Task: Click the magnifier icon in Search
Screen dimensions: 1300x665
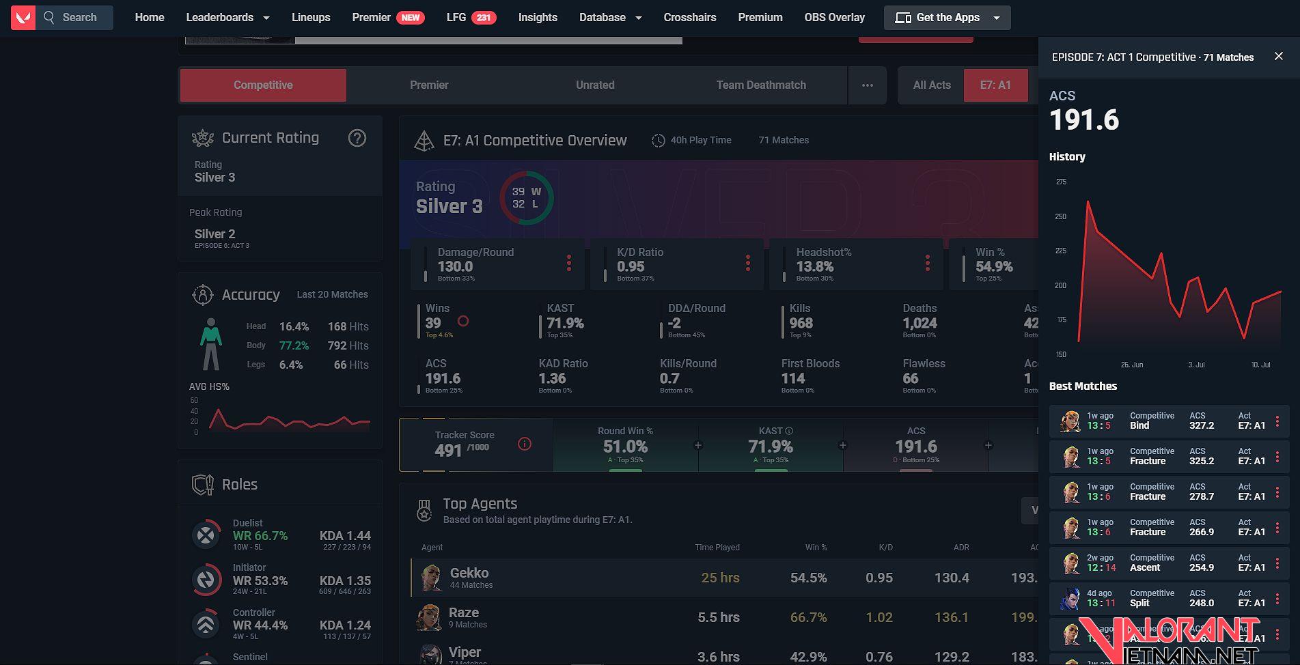Action: pos(49,17)
